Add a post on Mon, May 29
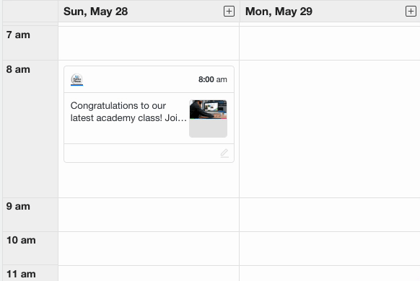420x281 pixels. (x=411, y=12)
